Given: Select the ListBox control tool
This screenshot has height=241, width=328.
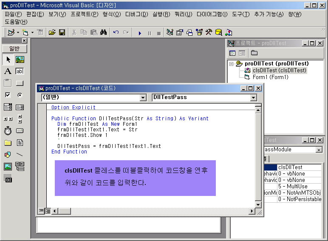Looking at the screenshot, I should coord(20,107).
